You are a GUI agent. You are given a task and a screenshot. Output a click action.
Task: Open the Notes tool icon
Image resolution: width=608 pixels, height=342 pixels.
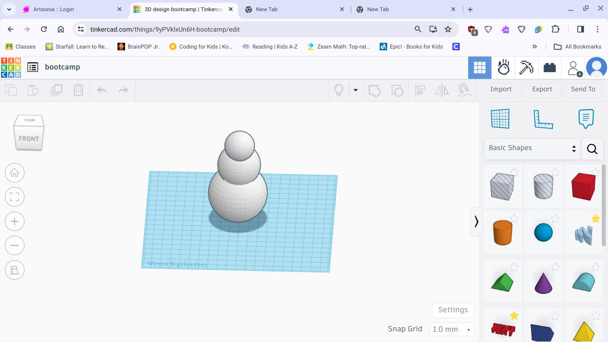click(x=586, y=119)
